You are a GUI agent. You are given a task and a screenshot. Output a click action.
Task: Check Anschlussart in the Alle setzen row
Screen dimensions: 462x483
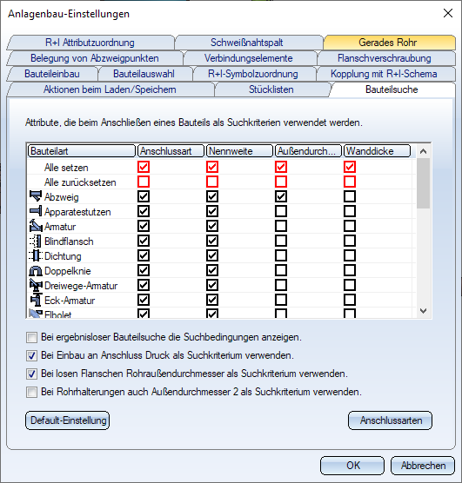144,167
